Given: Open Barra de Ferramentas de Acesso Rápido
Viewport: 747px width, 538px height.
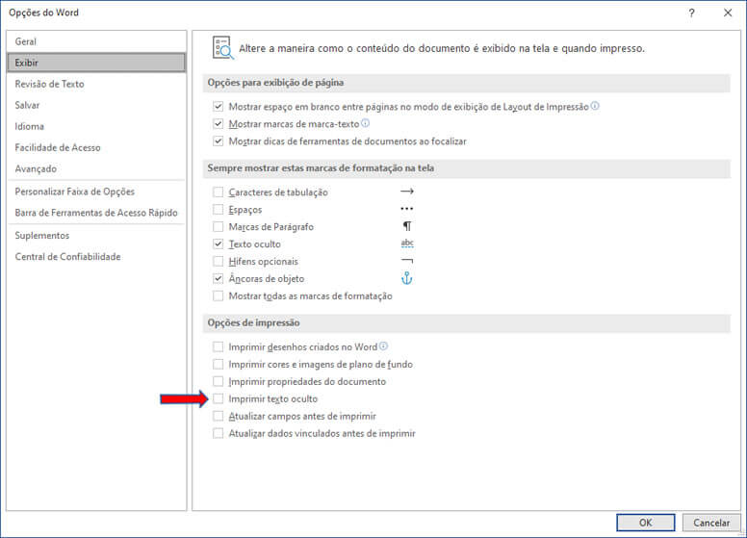Looking at the screenshot, I should pos(96,213).
